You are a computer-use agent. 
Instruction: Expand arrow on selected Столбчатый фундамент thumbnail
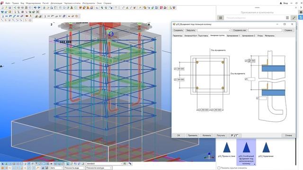[255, 164]
